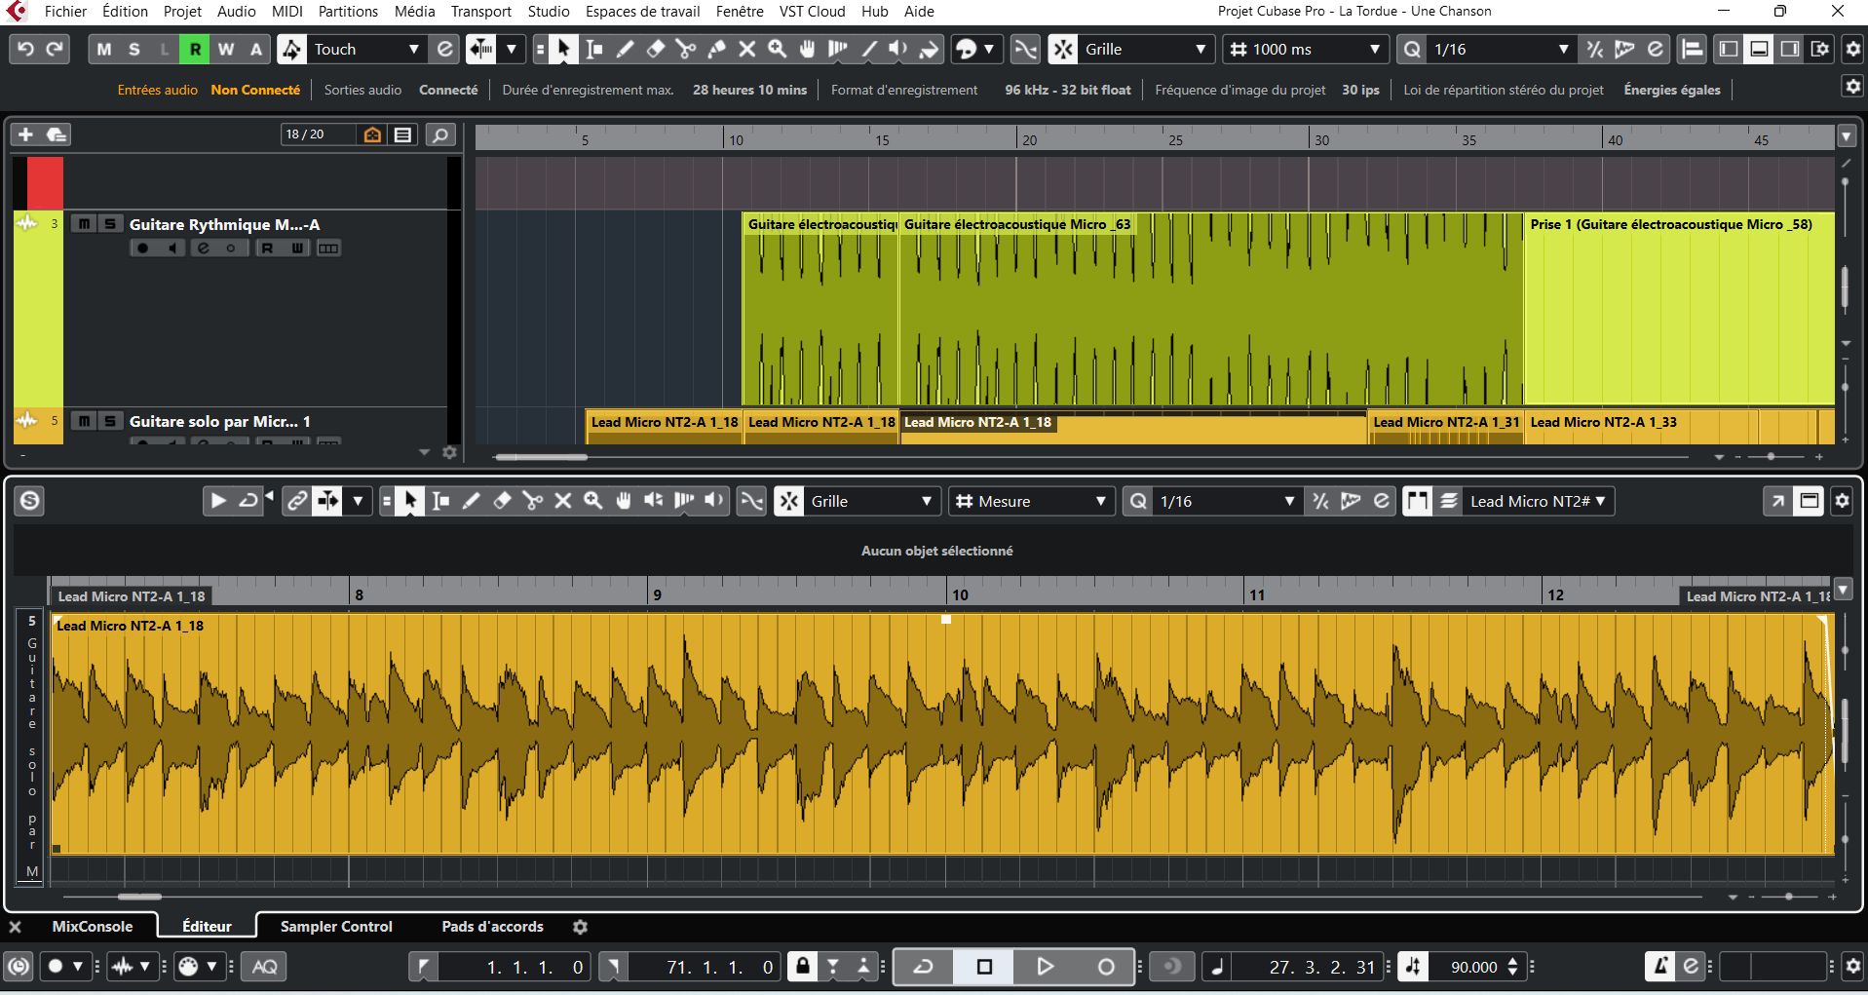The image size is (1868, 995).
Task: Open the Transport menu
Action: 480,12
